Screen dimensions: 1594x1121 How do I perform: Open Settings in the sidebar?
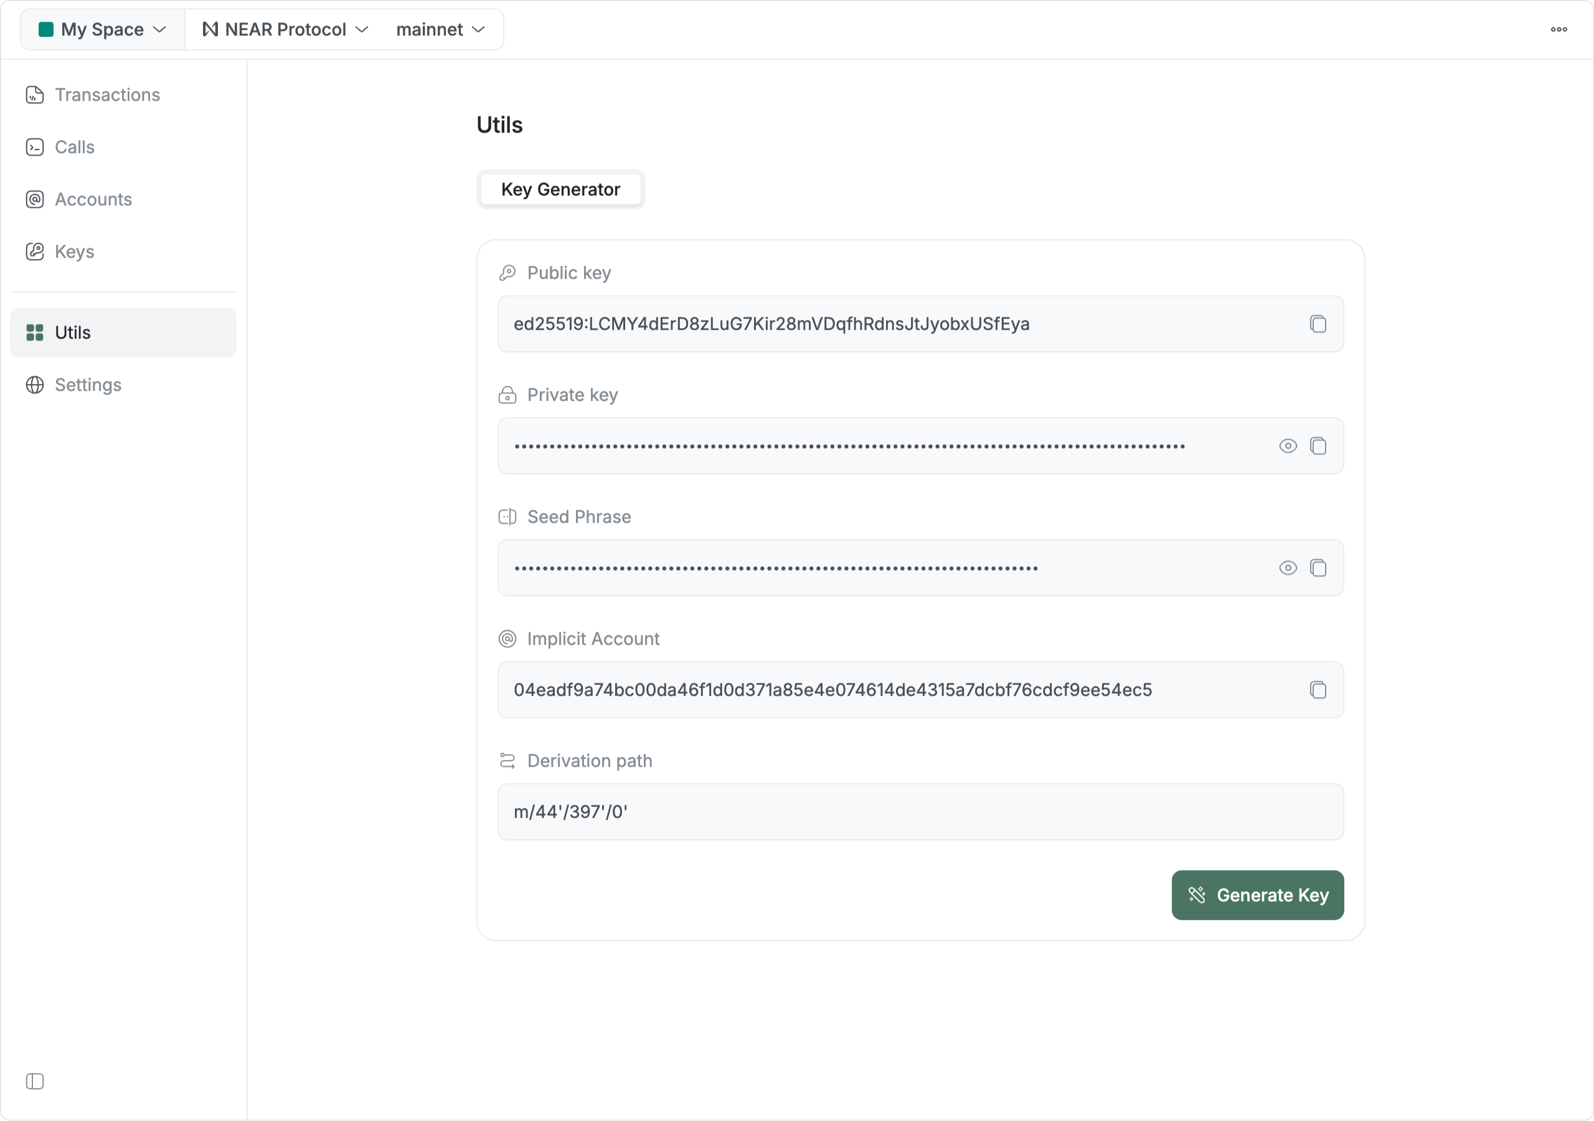pyautogui.click(x=87, y=385)
